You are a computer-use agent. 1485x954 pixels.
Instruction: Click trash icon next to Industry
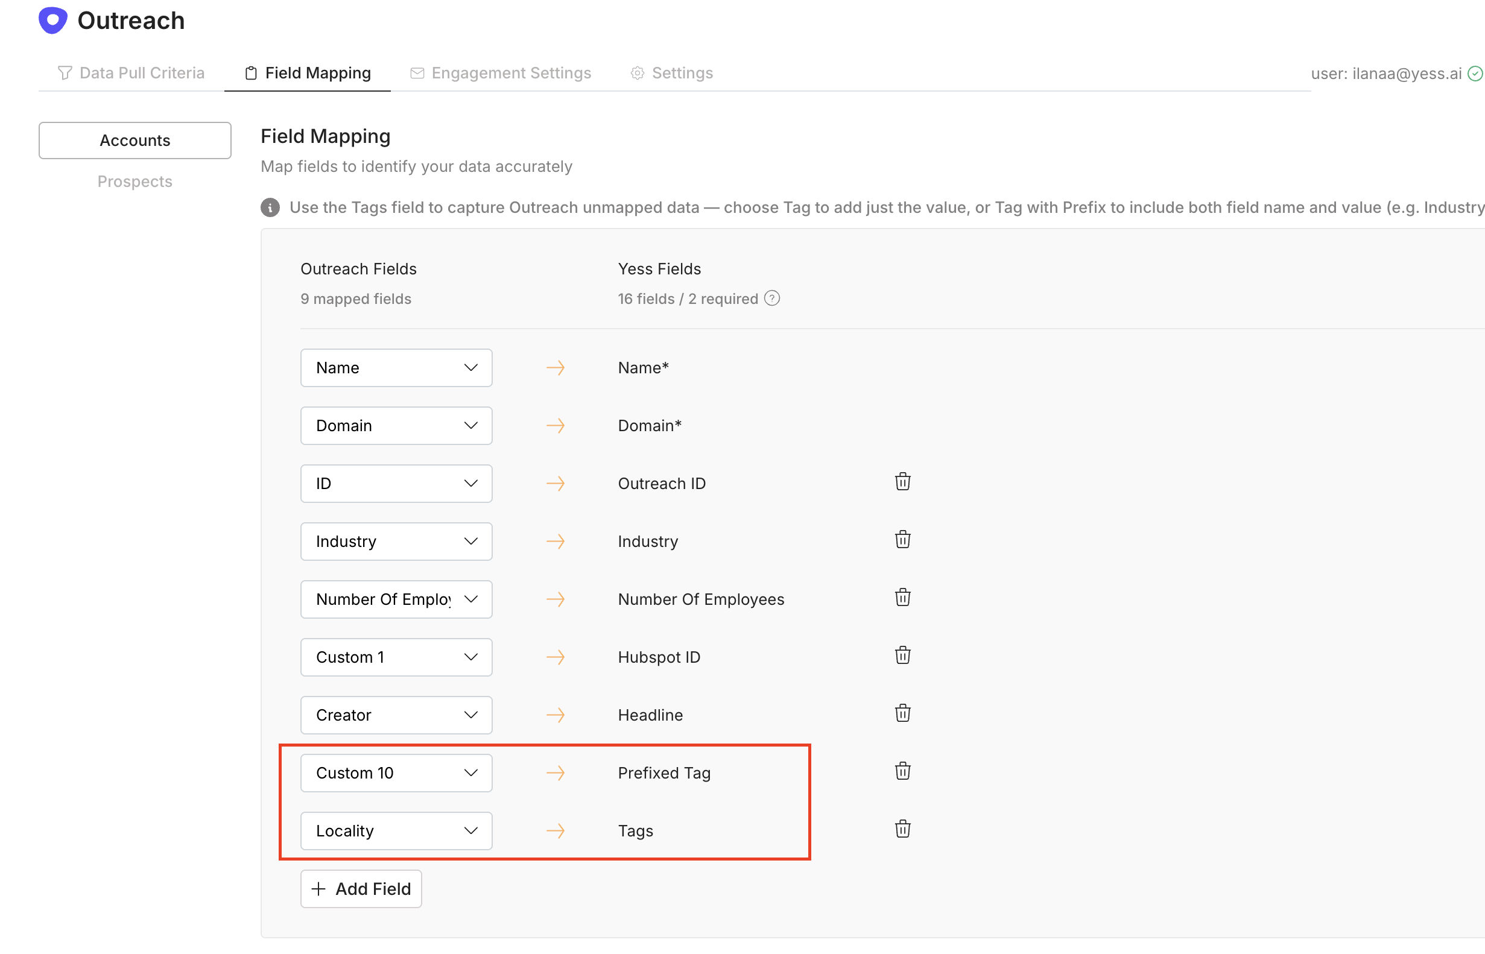pyautogui.click(x=902, y=540)
